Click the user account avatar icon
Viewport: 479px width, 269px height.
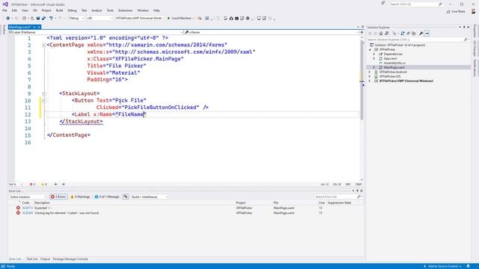click(473, 11)
